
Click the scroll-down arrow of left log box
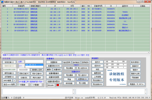pyautogui.click(x=73, y=93)
